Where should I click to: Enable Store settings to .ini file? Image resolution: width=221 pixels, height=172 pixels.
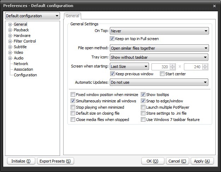click(x=143, y=113)
